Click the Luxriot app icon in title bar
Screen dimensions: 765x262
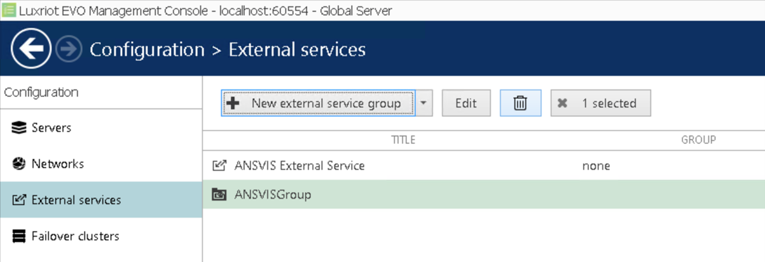[8, 11]
